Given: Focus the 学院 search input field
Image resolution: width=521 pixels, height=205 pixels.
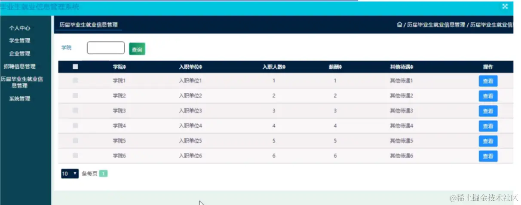Looking at the screenshot, I should point(106,48).
